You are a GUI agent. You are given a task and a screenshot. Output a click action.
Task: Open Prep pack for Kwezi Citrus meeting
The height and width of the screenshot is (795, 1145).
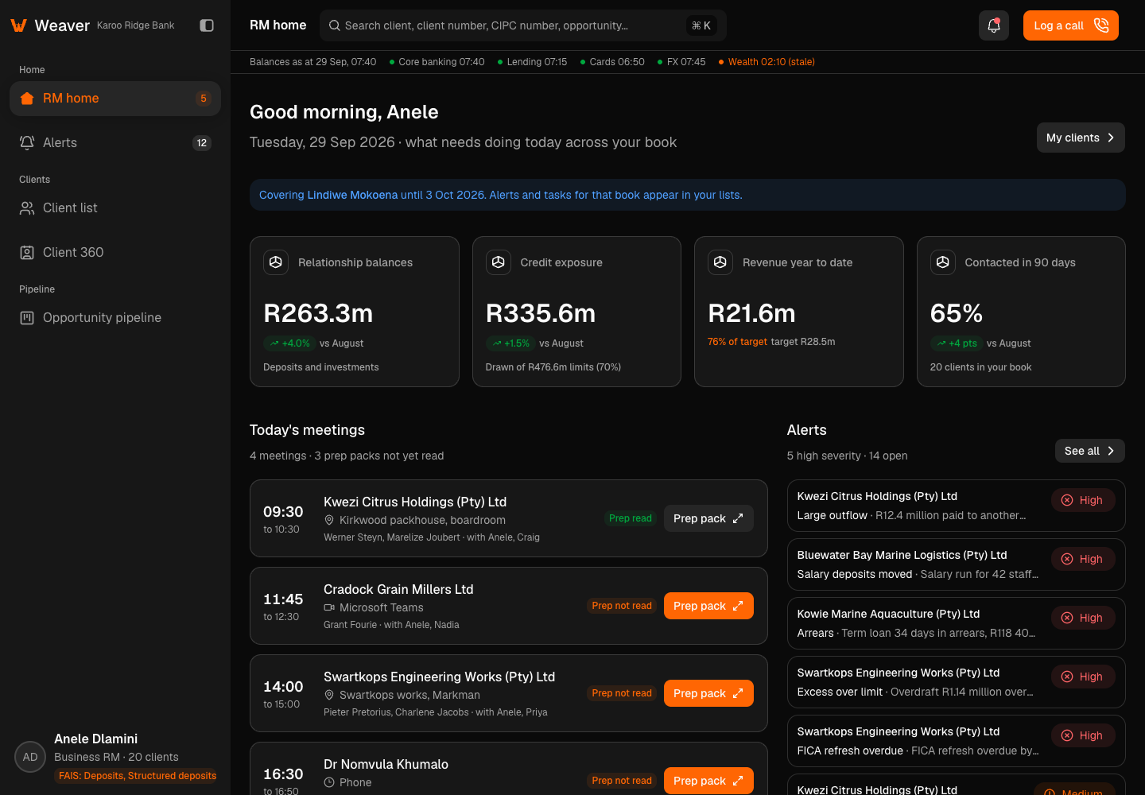[x=708, y=518]
